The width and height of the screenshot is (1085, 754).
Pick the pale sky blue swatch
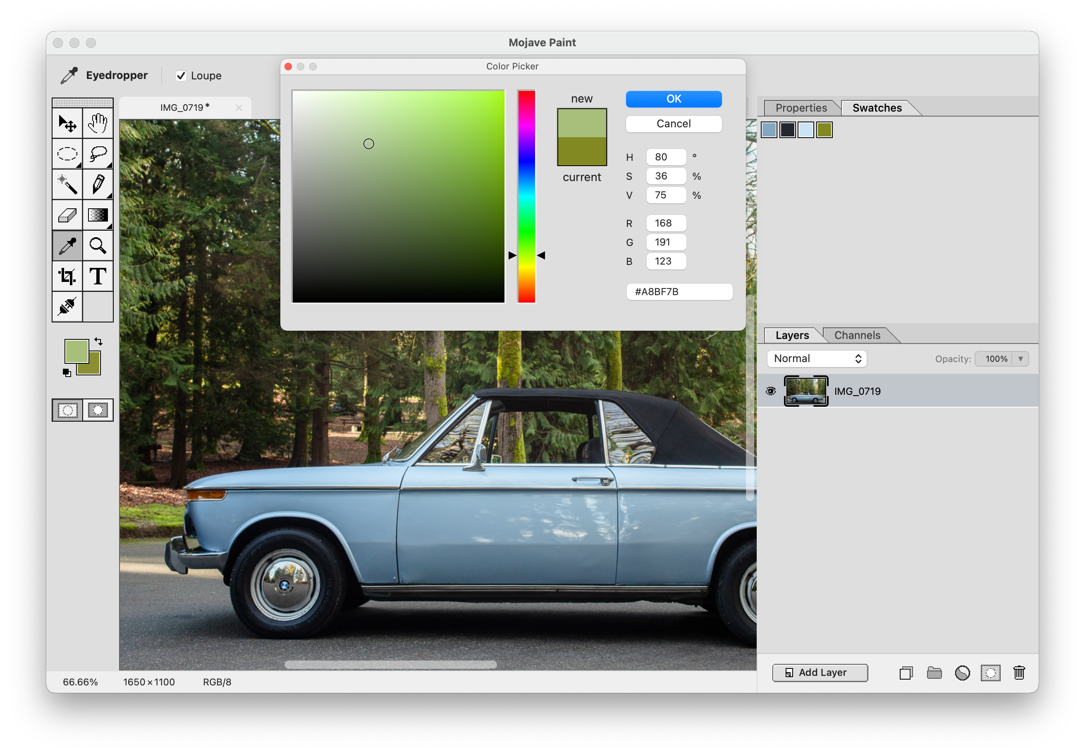coord(806,130)
